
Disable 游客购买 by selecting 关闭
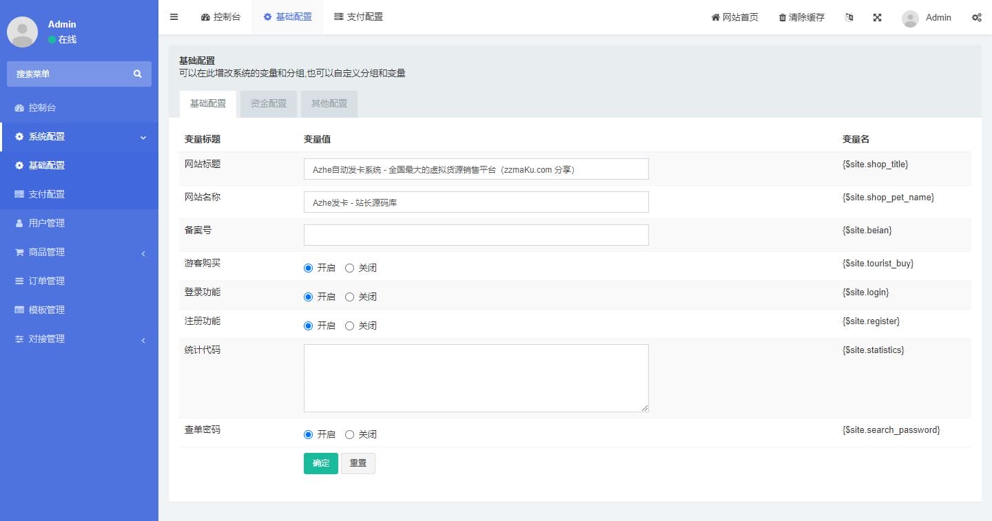(350, 268)
